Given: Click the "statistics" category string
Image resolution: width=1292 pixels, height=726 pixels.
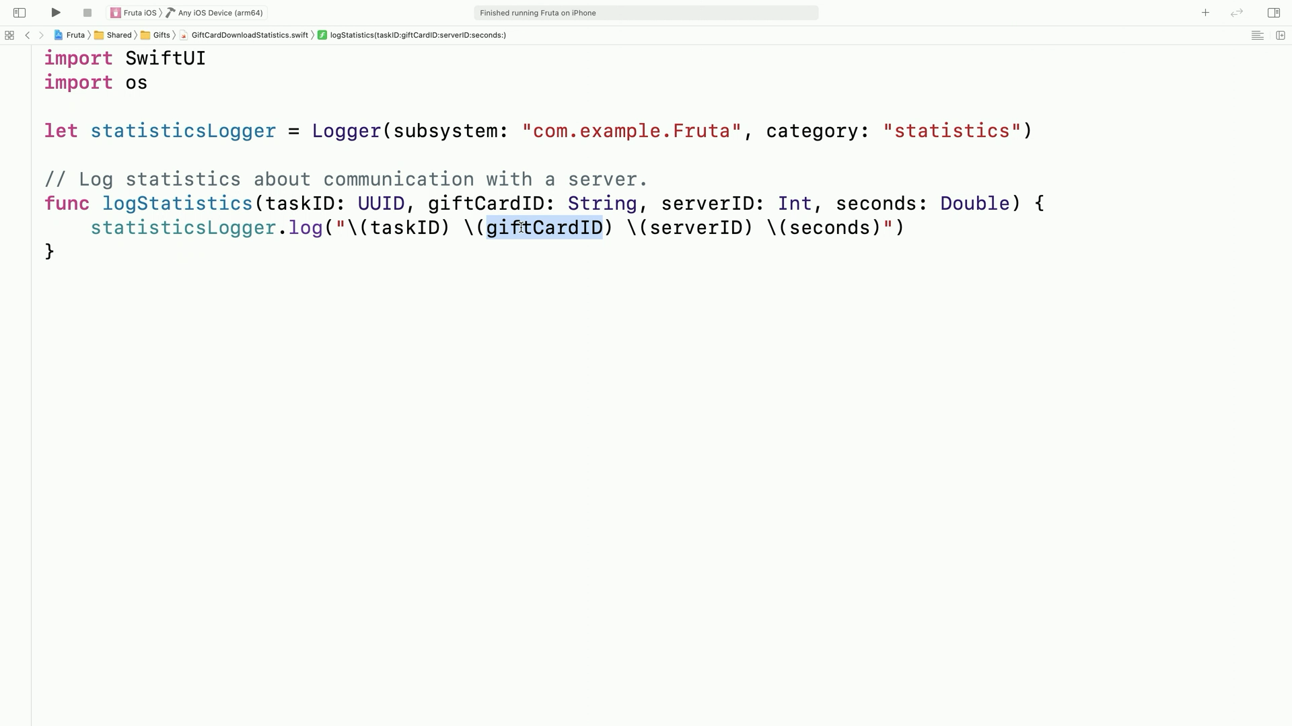Looking at the screenshot, I should click(952, 131).
